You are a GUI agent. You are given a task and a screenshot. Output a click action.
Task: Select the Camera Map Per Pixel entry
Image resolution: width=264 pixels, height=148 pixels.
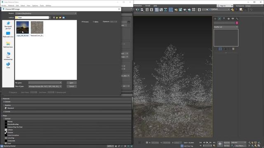[15, 127]
